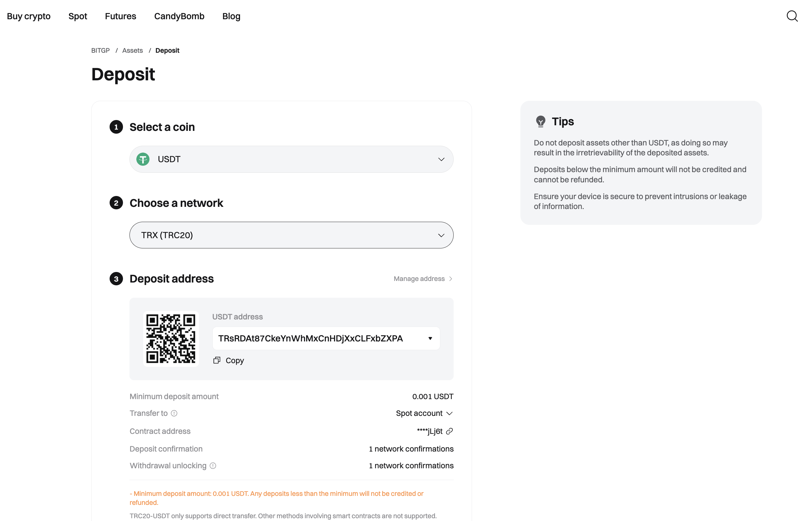Open the Blog from the navigation bar
The image size is (798, 521).
click(231, 16)
